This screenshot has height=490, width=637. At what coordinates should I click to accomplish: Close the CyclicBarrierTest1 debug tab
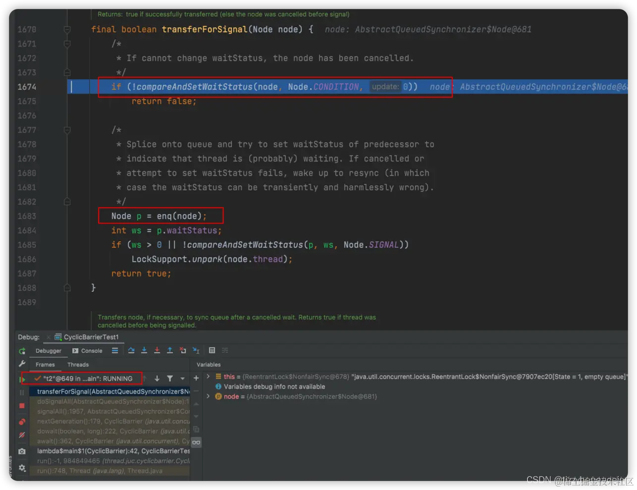click(49, 337)
